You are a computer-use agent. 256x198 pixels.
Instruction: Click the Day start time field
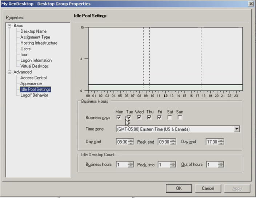(122, 142)
